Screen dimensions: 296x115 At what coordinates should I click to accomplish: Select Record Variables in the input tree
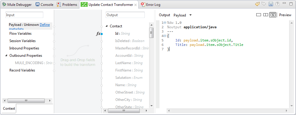pos(22,70)
